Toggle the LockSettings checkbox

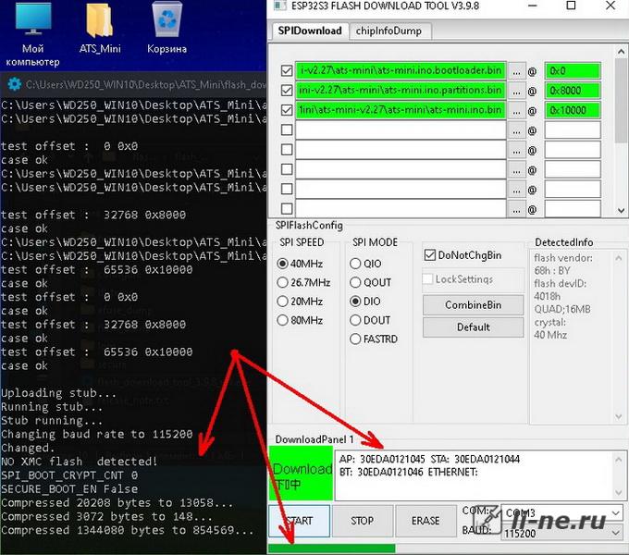tap(428, 278)
